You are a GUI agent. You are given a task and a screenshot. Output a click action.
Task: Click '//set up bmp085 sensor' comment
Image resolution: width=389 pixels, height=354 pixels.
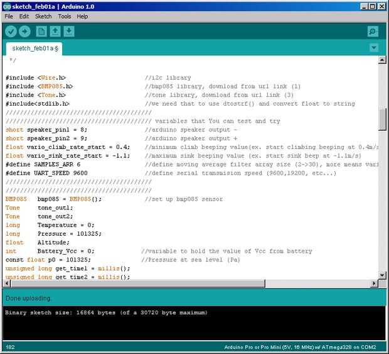pos(184,199)
